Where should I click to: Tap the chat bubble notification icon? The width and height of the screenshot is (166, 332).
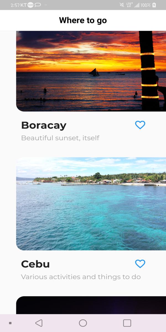pyautogui.click(x=38, y=5)
